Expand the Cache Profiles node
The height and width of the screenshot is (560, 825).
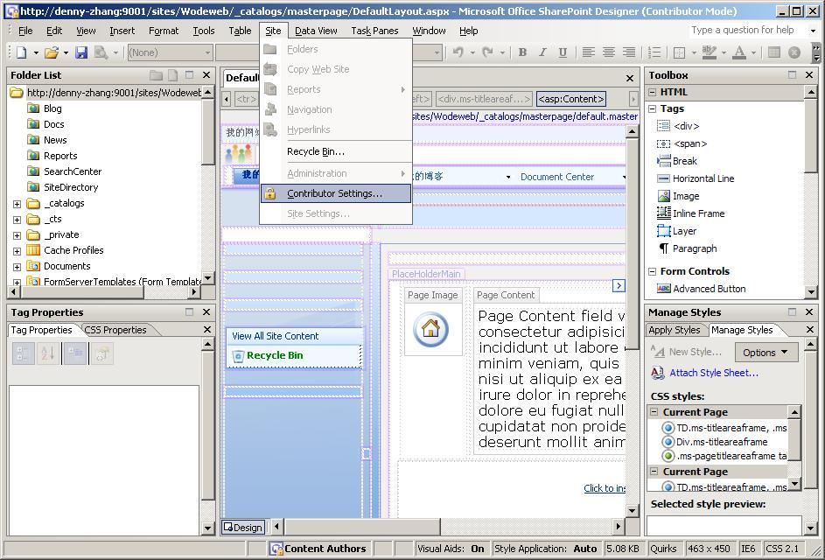pos(17,251)
